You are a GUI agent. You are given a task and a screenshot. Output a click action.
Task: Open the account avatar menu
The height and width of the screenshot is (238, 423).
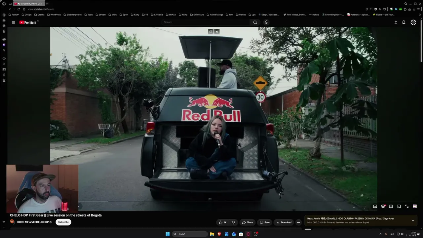413,22
